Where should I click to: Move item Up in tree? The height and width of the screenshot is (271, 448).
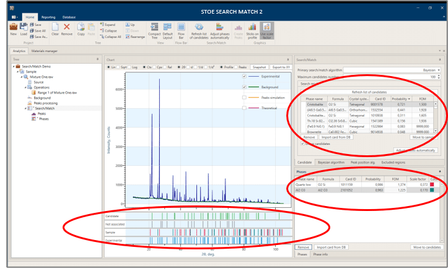(x=130, y=25)
